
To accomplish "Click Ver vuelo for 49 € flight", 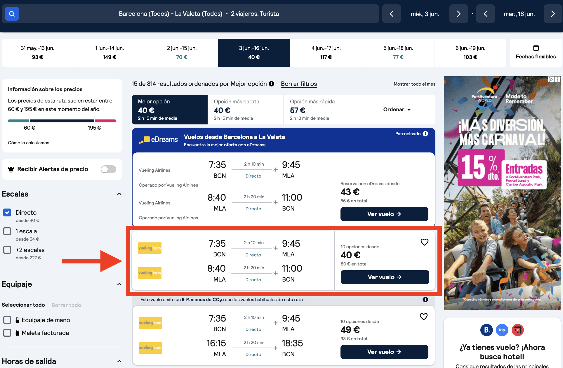I will (x=384, y=352).
